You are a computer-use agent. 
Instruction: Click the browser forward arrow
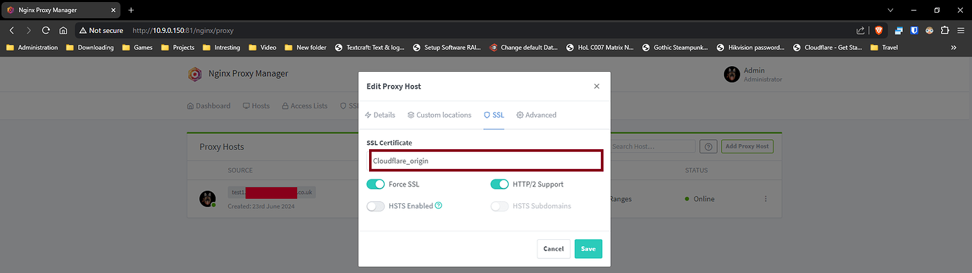point(29,30)
